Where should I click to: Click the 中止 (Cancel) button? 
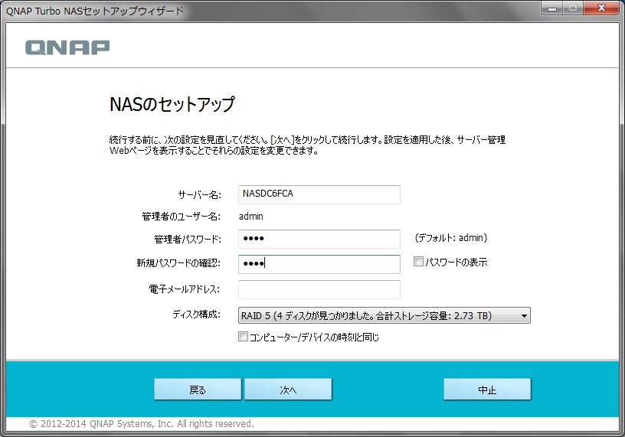point(487,390)
